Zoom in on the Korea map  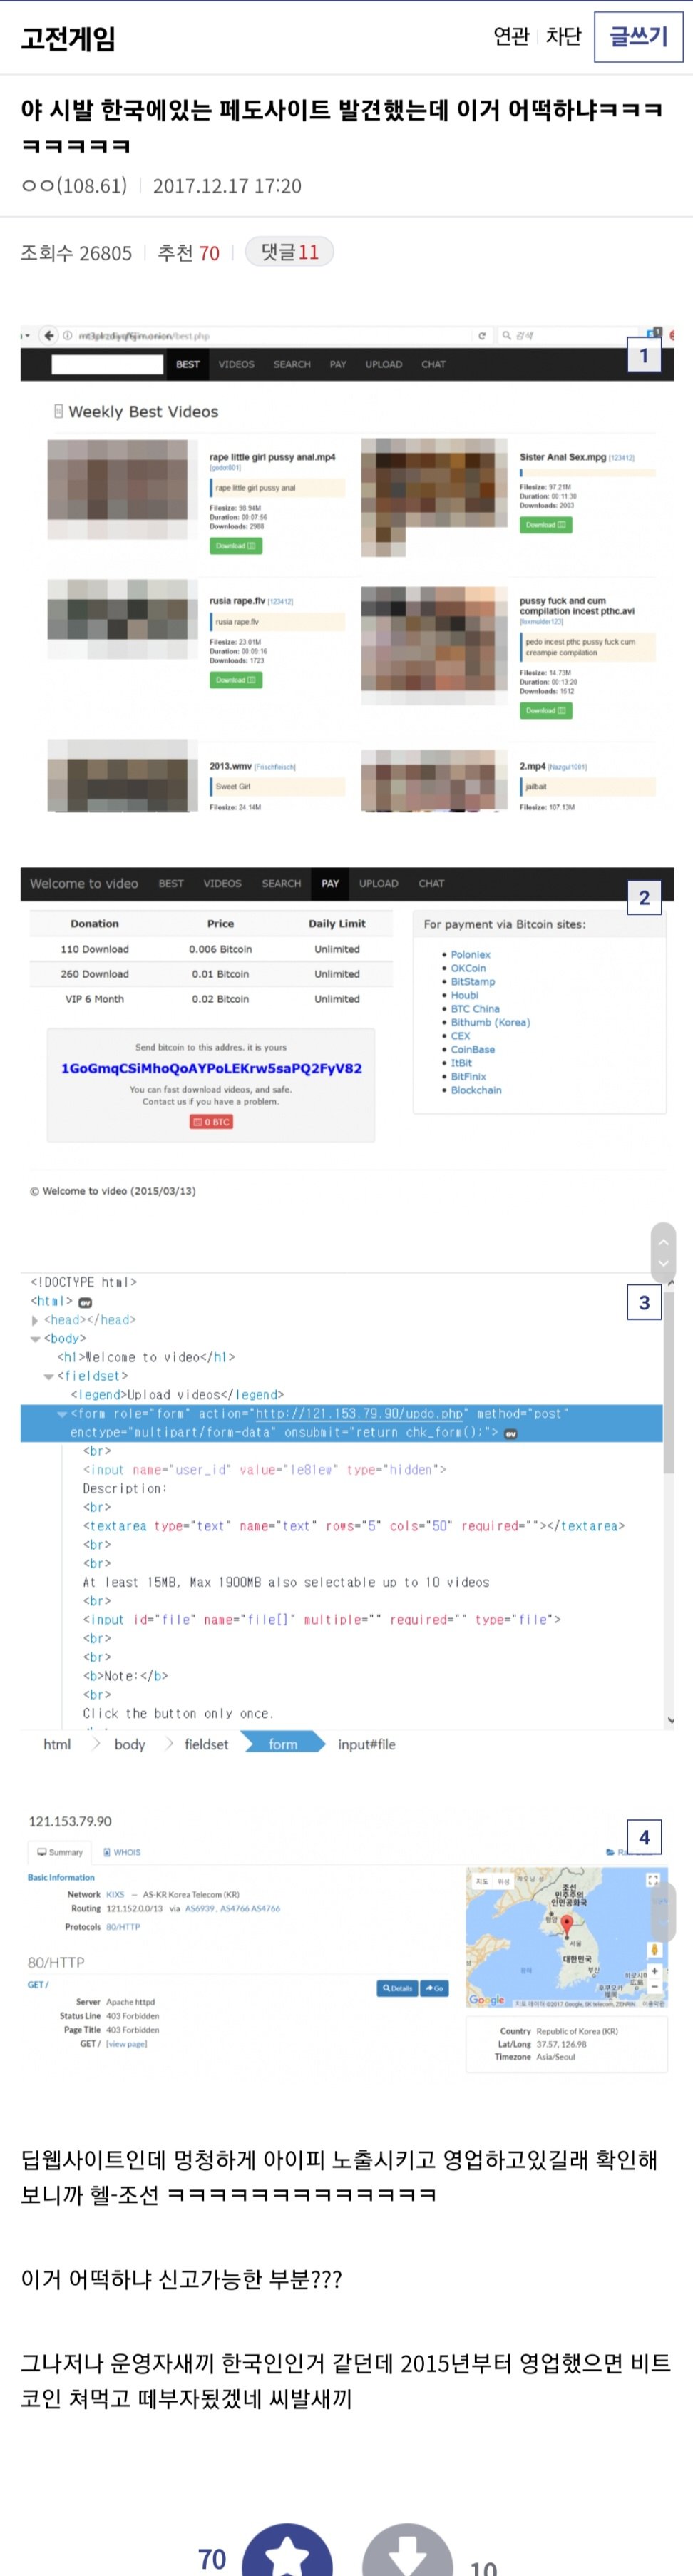[654, 1971]
